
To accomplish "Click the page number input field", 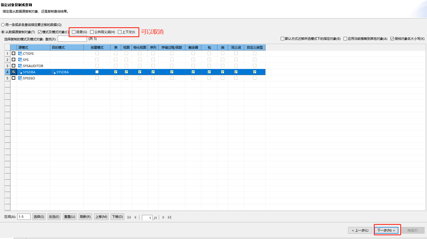I will pyautogui.click(x=147, y=218).
